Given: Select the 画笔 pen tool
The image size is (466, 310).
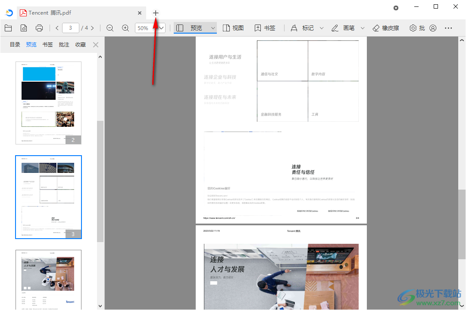Looking at the screenshot, I should 343,28.
